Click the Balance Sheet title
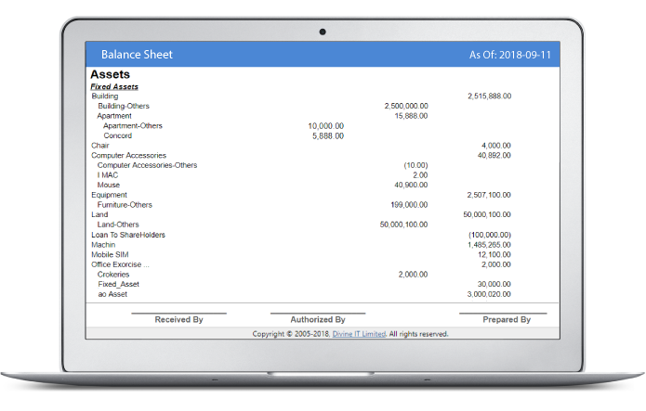This screenshot has height=411, width=646. tap(137, 55)
